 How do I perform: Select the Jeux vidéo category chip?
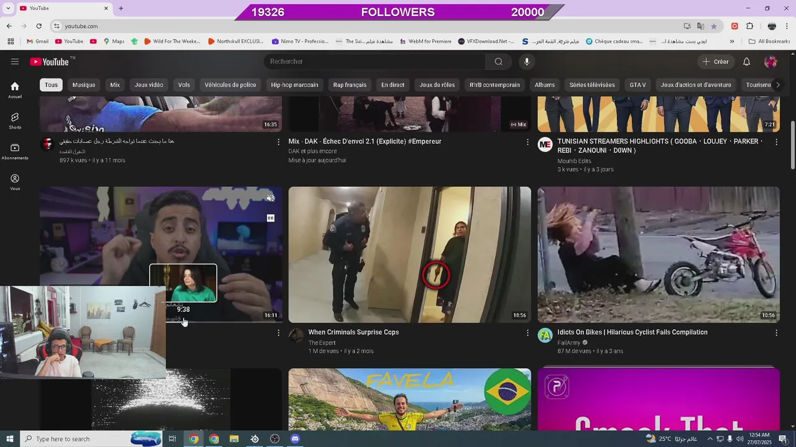point(149,85)
